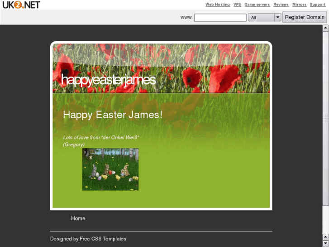Select the Home navigation item
The image size is (329, 247).
(x=78, y=218)
